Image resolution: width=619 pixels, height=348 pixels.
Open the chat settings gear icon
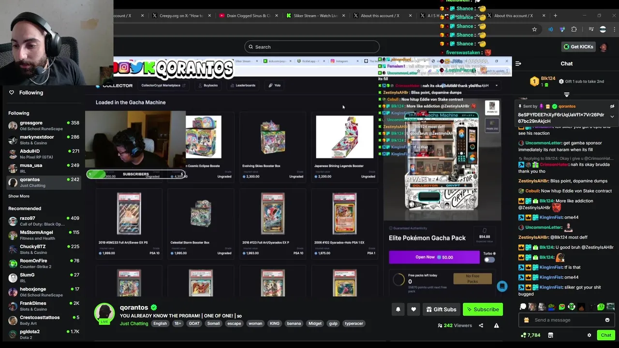point(589,335)
